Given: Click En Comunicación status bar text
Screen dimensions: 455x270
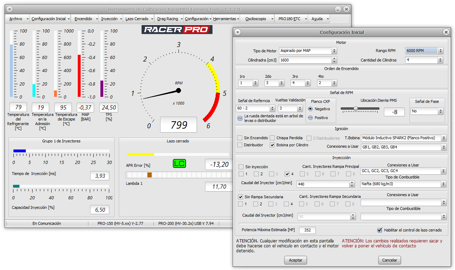Looking at the screenshot, I should pos(47,223).
